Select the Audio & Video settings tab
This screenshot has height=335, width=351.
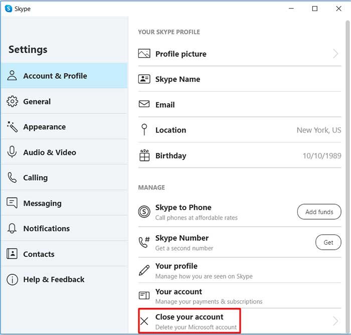tap(64, 152)
